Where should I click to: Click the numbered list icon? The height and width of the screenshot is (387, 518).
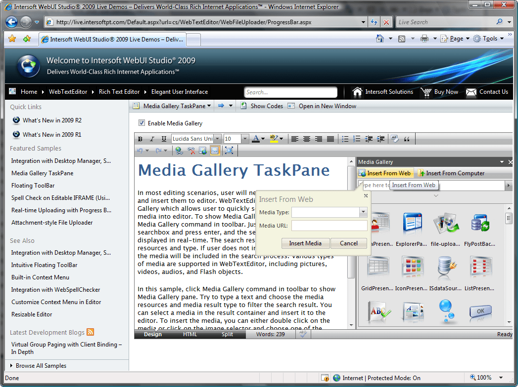click(x=356, y=139)
